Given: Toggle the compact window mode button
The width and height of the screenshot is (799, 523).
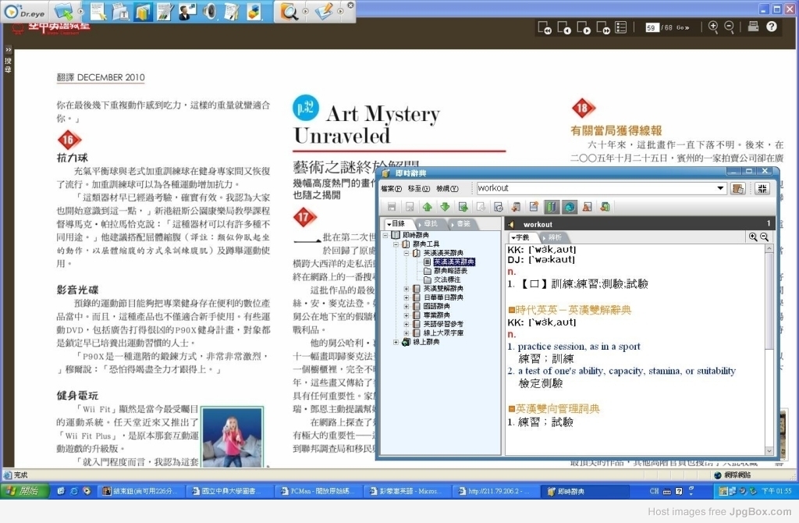Looking at the screenshot, I should 762,189.
